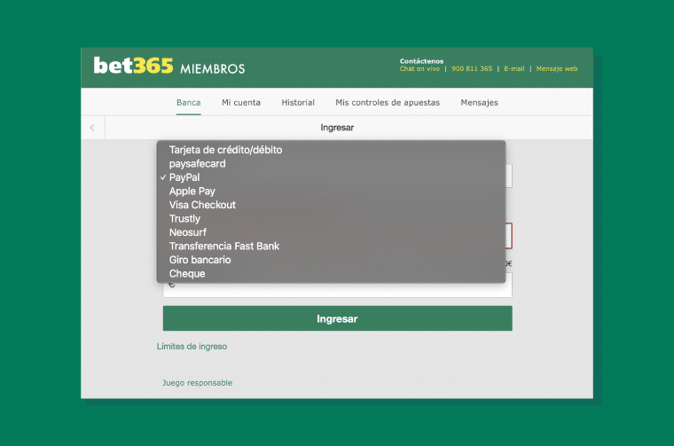Start Chat en vivo support
The height and width of the screenshot is (446, 674).
click(x=419, y=69)
